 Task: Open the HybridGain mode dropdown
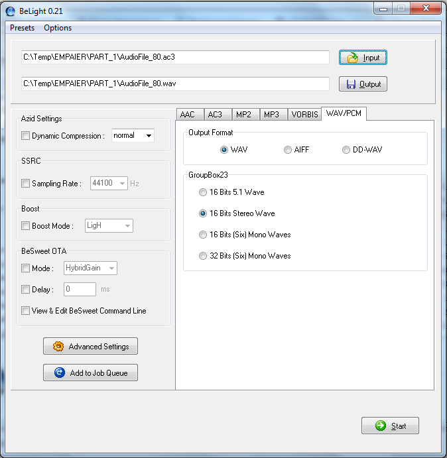pyautogui.click(x=90, y=268)
